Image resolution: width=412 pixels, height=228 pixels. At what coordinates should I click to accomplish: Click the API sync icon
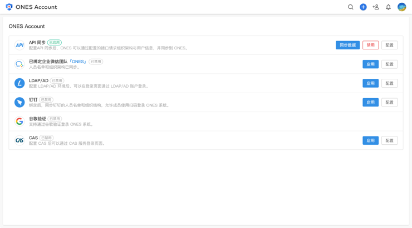(19, 45)
